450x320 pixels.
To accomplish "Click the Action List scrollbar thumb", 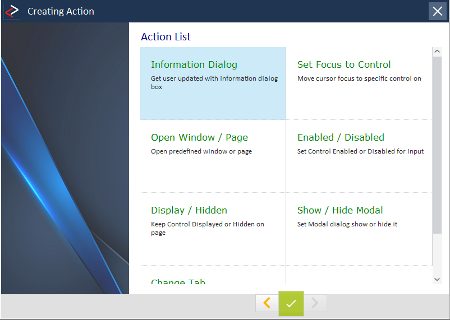I will pos(437,145).
